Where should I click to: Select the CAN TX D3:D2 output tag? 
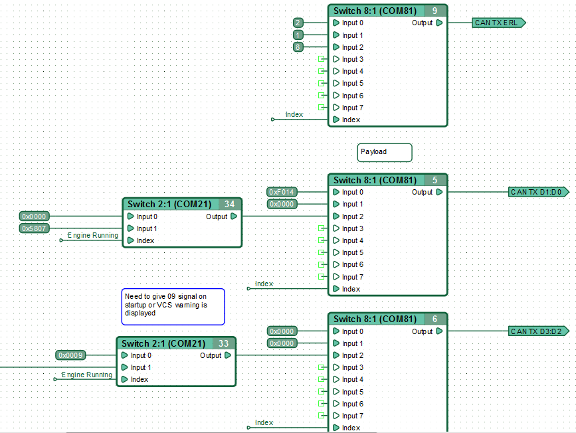[x=539, y=331]
